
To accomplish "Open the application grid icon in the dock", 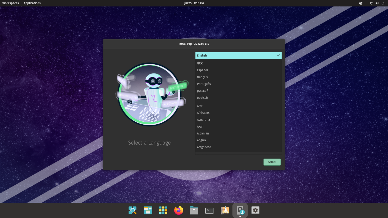I will (163, 210).
